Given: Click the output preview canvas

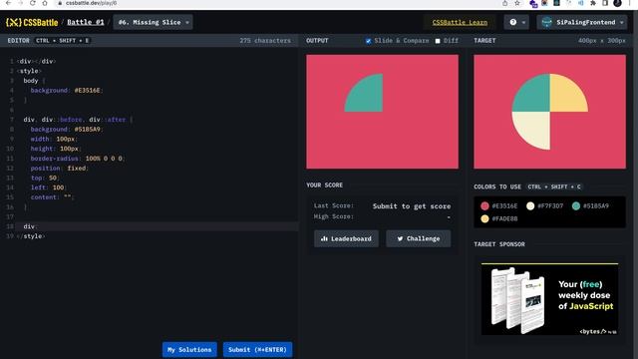Looking at the screenshot, I should click(x=383, y=112).
